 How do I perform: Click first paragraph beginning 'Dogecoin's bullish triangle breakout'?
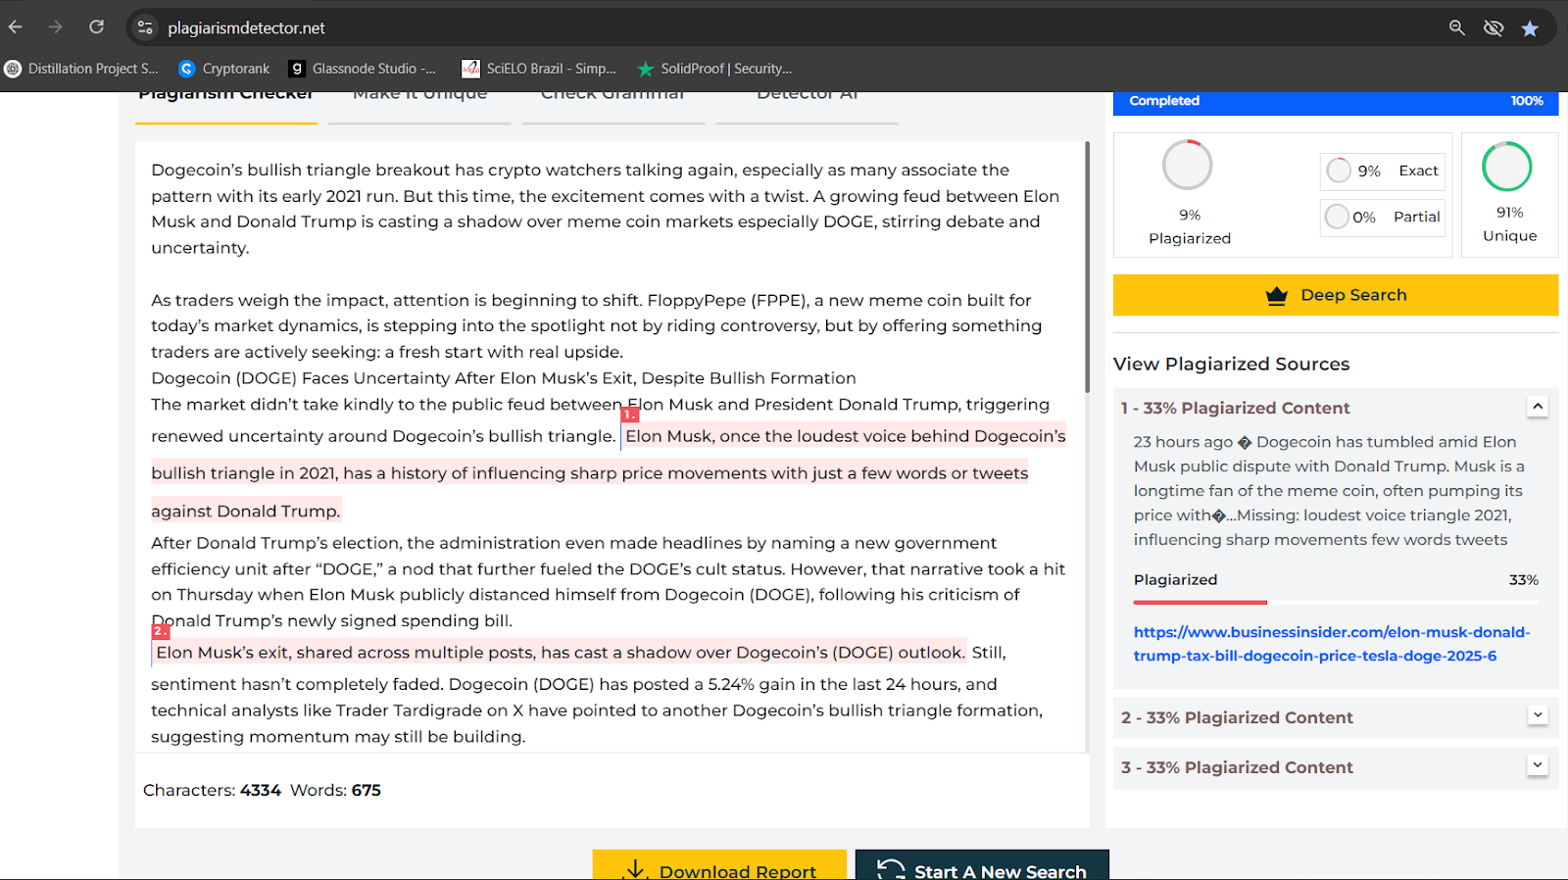pyautogui.click(x=605, y=209)
